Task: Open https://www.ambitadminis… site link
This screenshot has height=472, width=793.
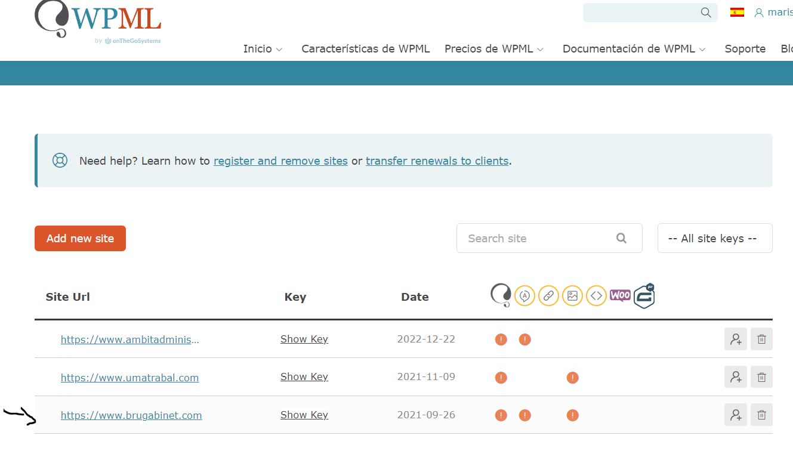Action: pos(130,340)
